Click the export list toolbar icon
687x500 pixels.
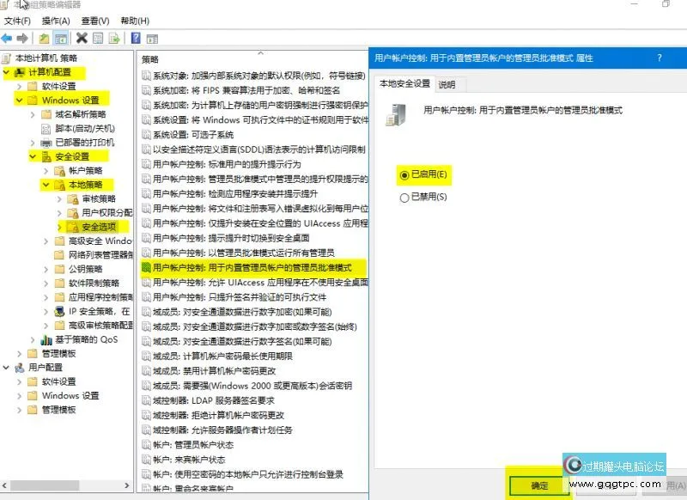[115, 39]
